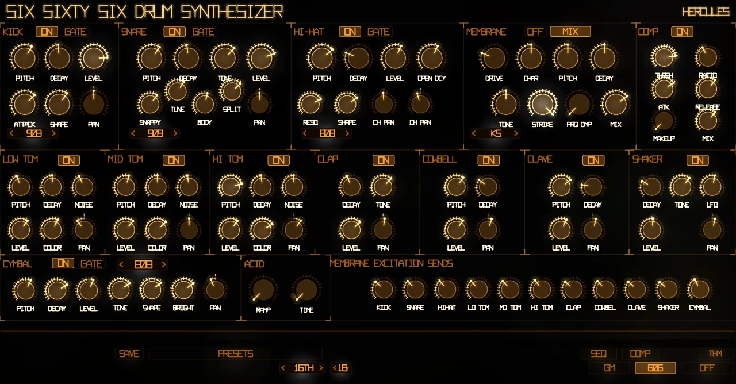Screen dimensions: 736x384
Task: Enable the MEMBRANE section with its OFF switch
Action: [x=535, y=32]
